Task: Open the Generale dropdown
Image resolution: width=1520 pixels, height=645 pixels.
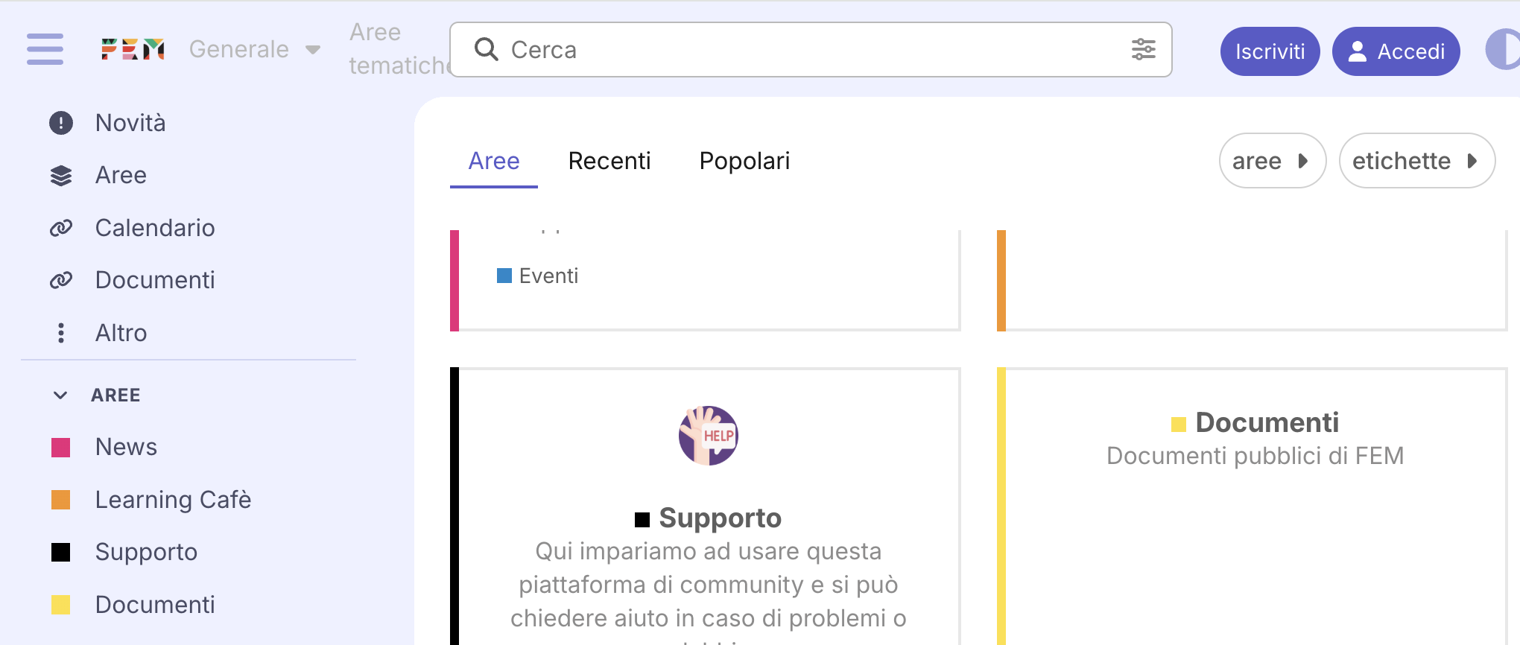Action: [254, 49]
